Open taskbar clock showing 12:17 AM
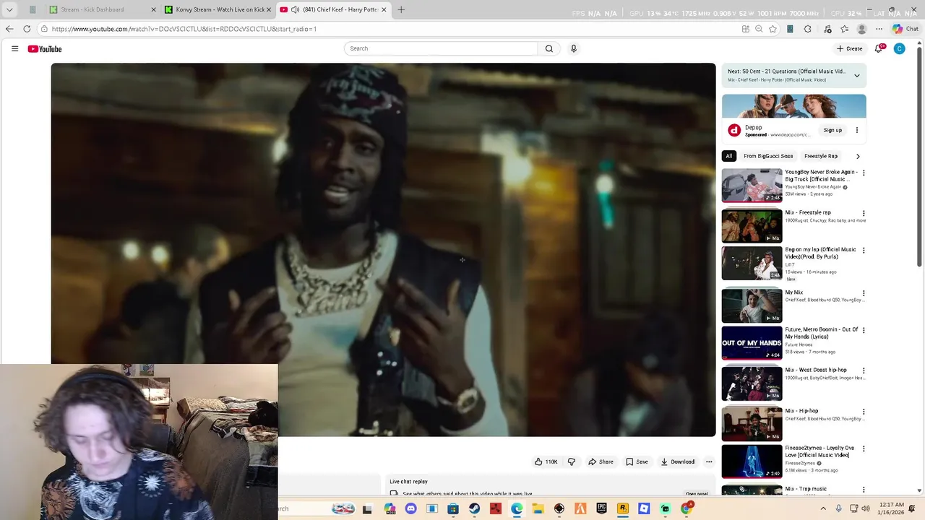Viewport: 925px width, 520px height. [892, 508]
